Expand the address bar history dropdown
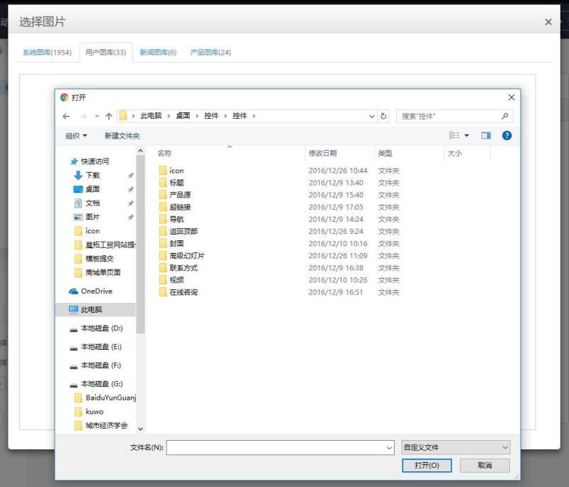Viewport: 569px width, 487px height. 372,116
